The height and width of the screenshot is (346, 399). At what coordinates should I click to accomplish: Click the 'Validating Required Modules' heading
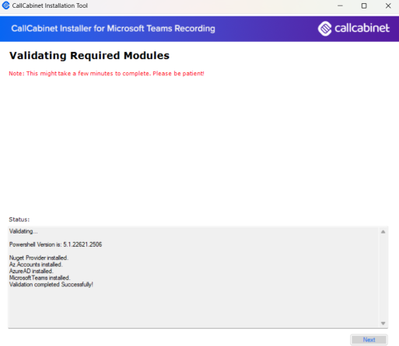tap(89, 56)
